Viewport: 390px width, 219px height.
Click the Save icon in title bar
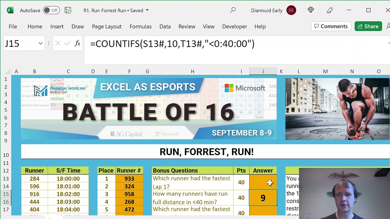(68, 10)
